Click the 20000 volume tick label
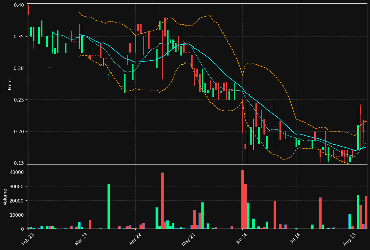Viewport: 370px width, 250px height. (18, 201)
